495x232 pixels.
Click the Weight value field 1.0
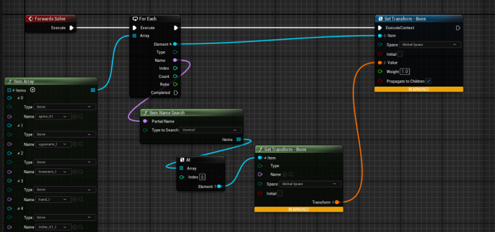(x=405, y=72)
